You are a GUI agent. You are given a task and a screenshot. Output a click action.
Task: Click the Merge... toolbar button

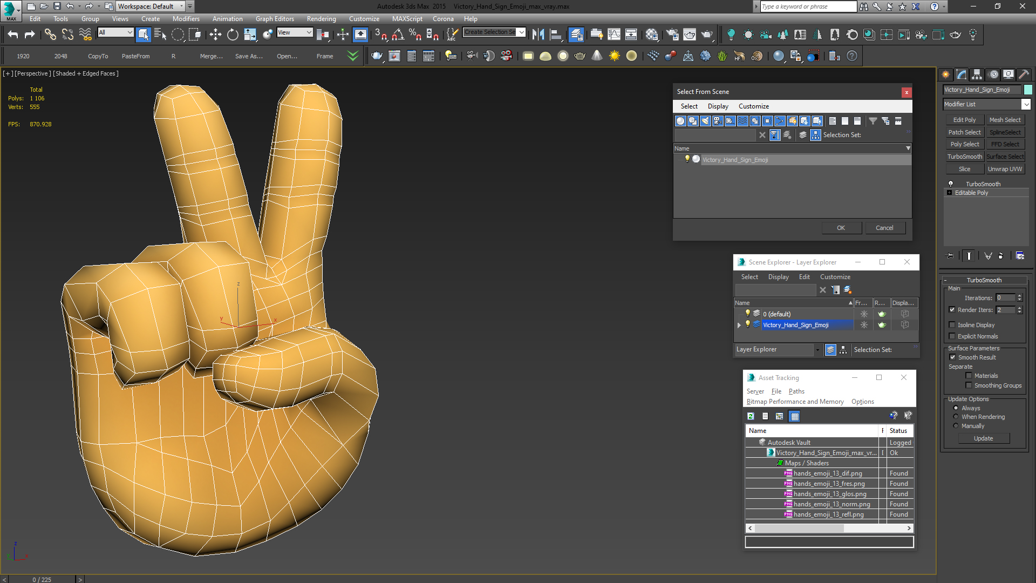click(212, 56)
